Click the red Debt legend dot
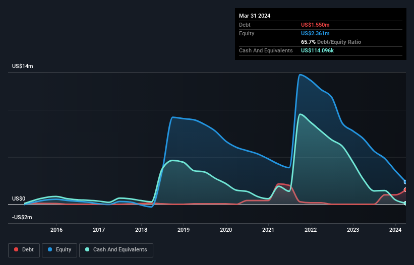The height and width of the screenshot is (265, 414). tap(16, 249)
